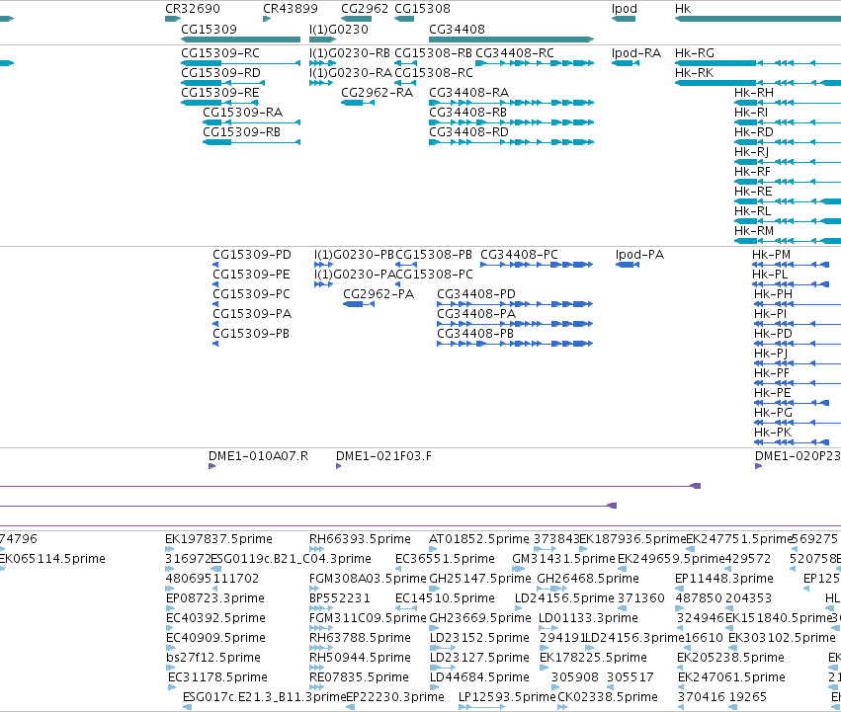Viewport: 841px width, 712px height.
Task: Select EST EK205238.5prime
Action: click(681, 668)
